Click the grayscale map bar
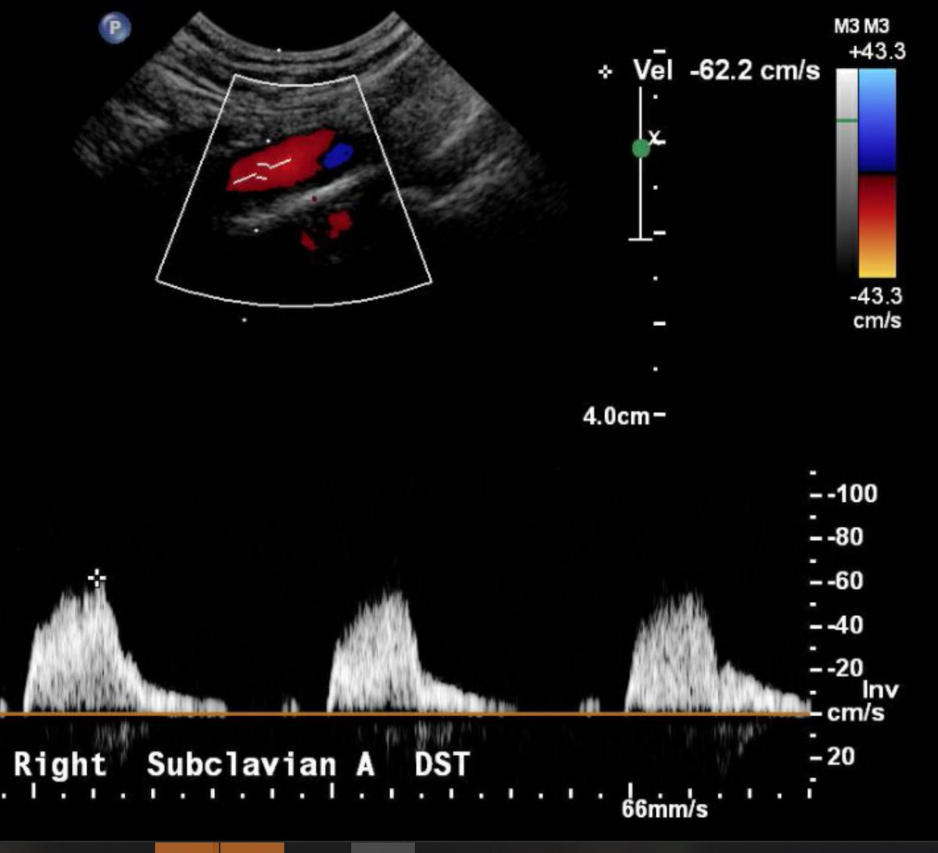938x853 pixels. tap(847, 172)
